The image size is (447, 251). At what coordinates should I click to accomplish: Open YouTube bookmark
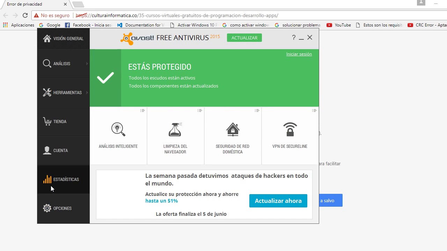coord(339,25)
